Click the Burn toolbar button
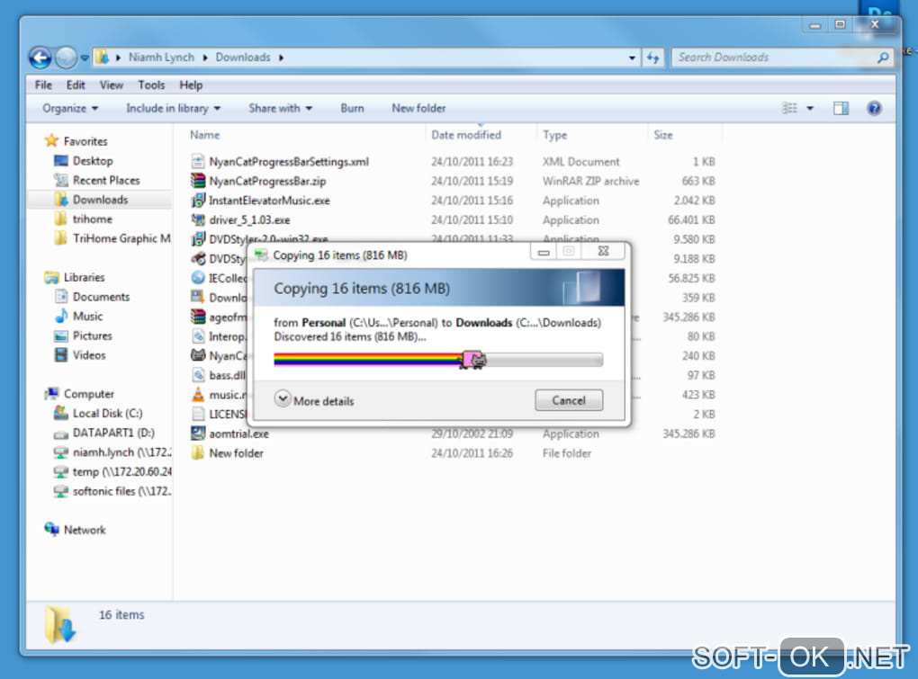 tap(352, 108)
